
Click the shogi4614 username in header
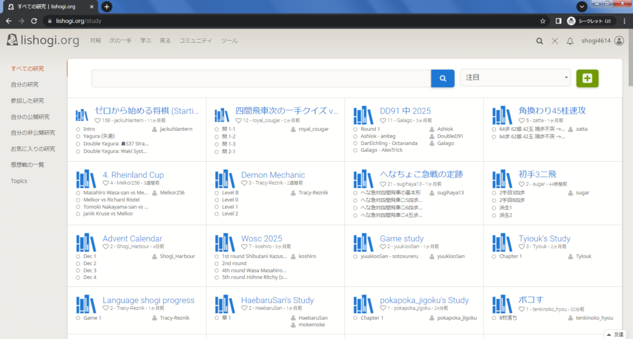pyautogui.click(x=596, y=41)
